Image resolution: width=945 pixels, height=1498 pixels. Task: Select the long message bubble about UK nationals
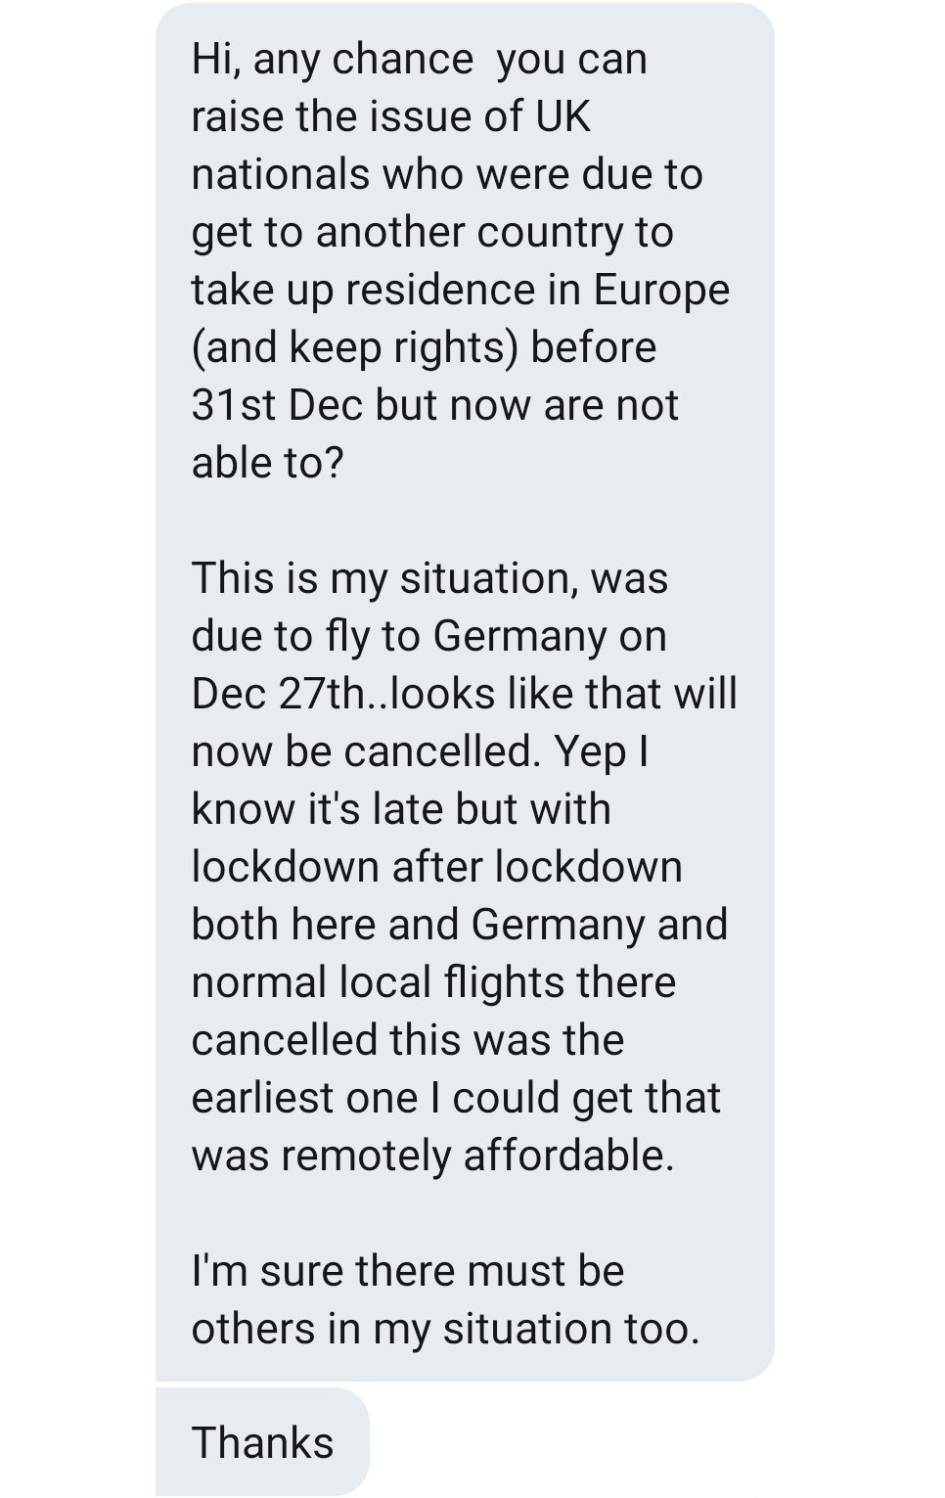point(465,692)
